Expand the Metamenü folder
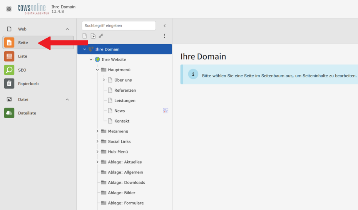The image size is (358, 210). click(x=97, y=131)
